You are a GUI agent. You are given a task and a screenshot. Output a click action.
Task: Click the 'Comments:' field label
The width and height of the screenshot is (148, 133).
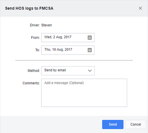(31, 83)
